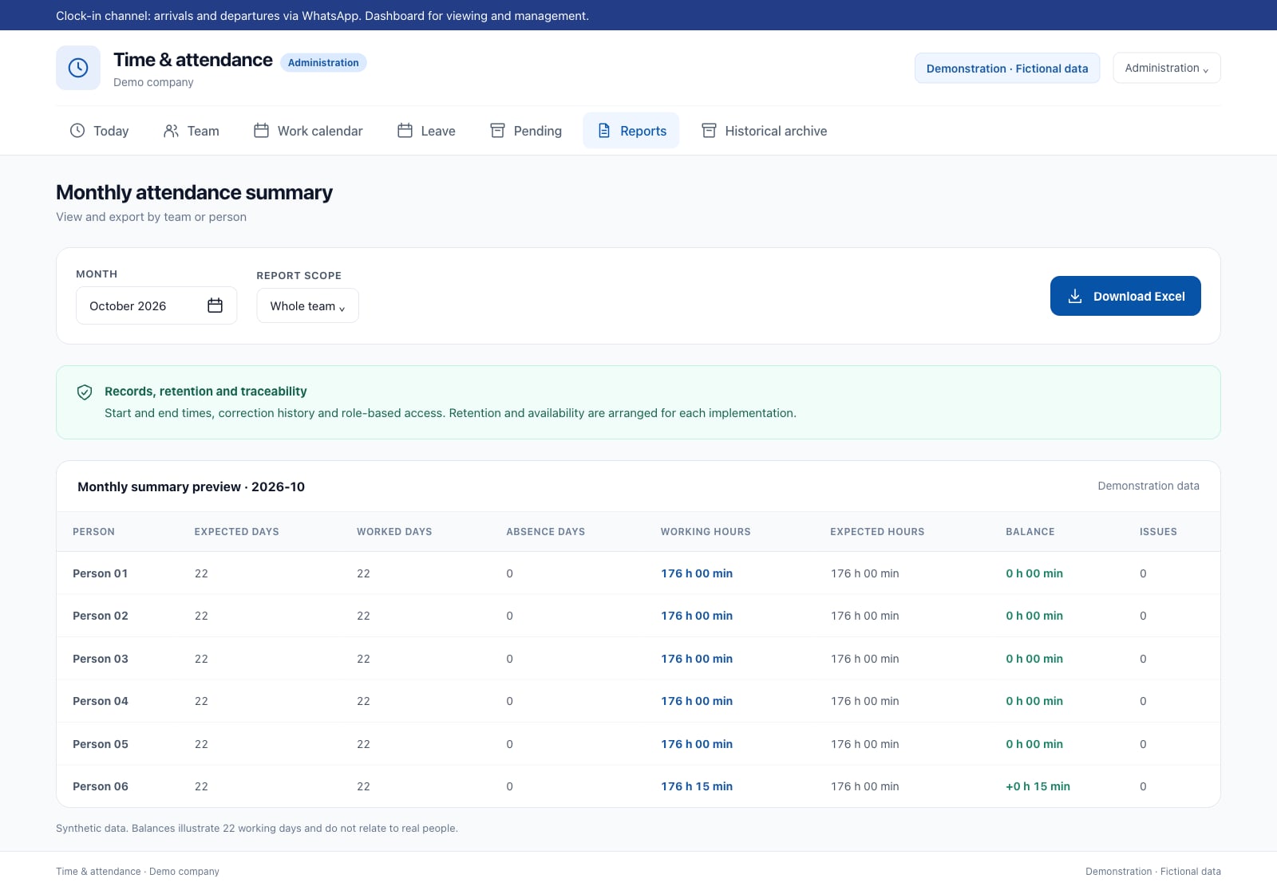The width and height of the screenshot is (1277, 890).
Task: Expand the Whole team report scope dropdown
Action: (x=307, y=305)
